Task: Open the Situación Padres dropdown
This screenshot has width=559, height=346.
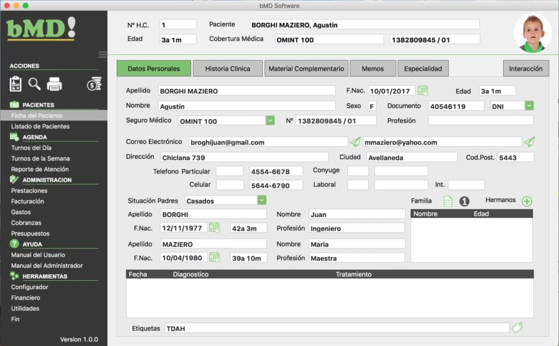Action: tap(262, 200)
